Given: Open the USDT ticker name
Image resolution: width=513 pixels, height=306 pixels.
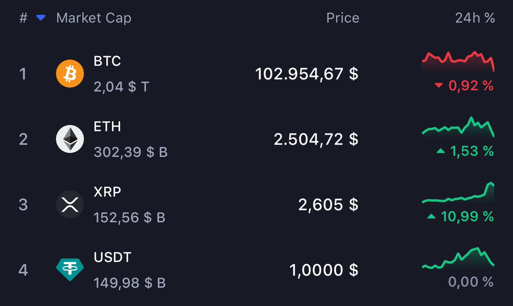Looking at the screenshot, I should pyautogui.click(x=112, y=257).
